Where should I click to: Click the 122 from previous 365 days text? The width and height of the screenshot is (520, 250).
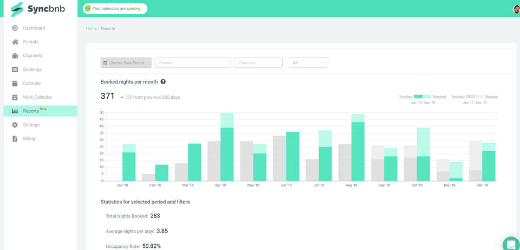pos(150,97)
